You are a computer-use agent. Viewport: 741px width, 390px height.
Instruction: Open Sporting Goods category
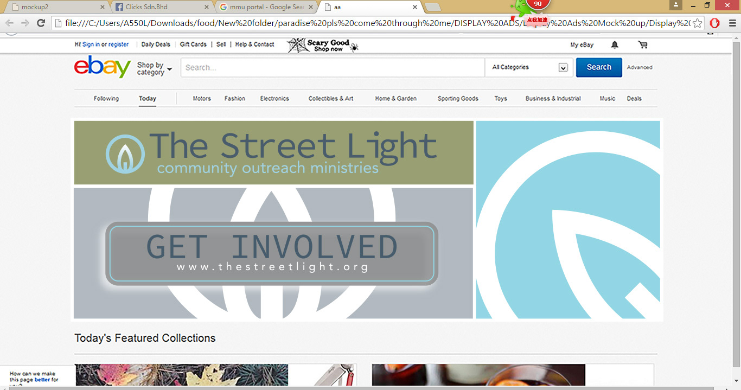pyautogui.click(x=458, y=98)
